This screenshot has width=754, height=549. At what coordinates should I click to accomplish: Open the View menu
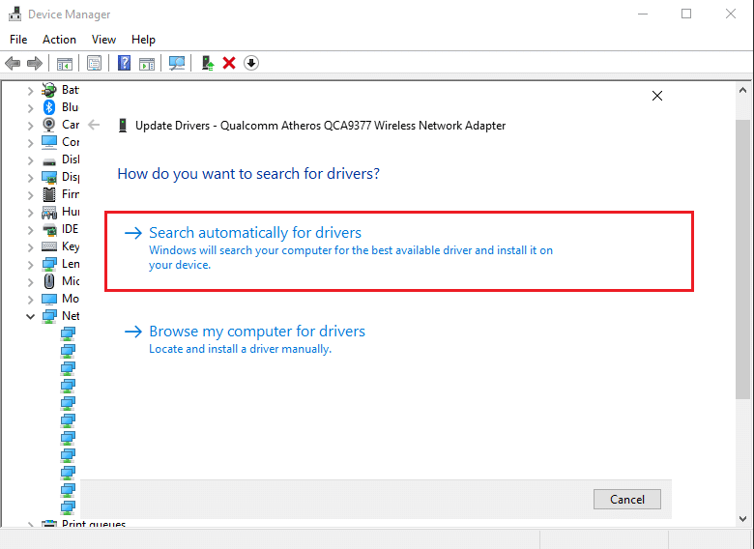(103, 40)
